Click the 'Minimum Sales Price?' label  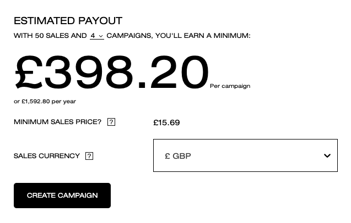(x=57, y=122)
